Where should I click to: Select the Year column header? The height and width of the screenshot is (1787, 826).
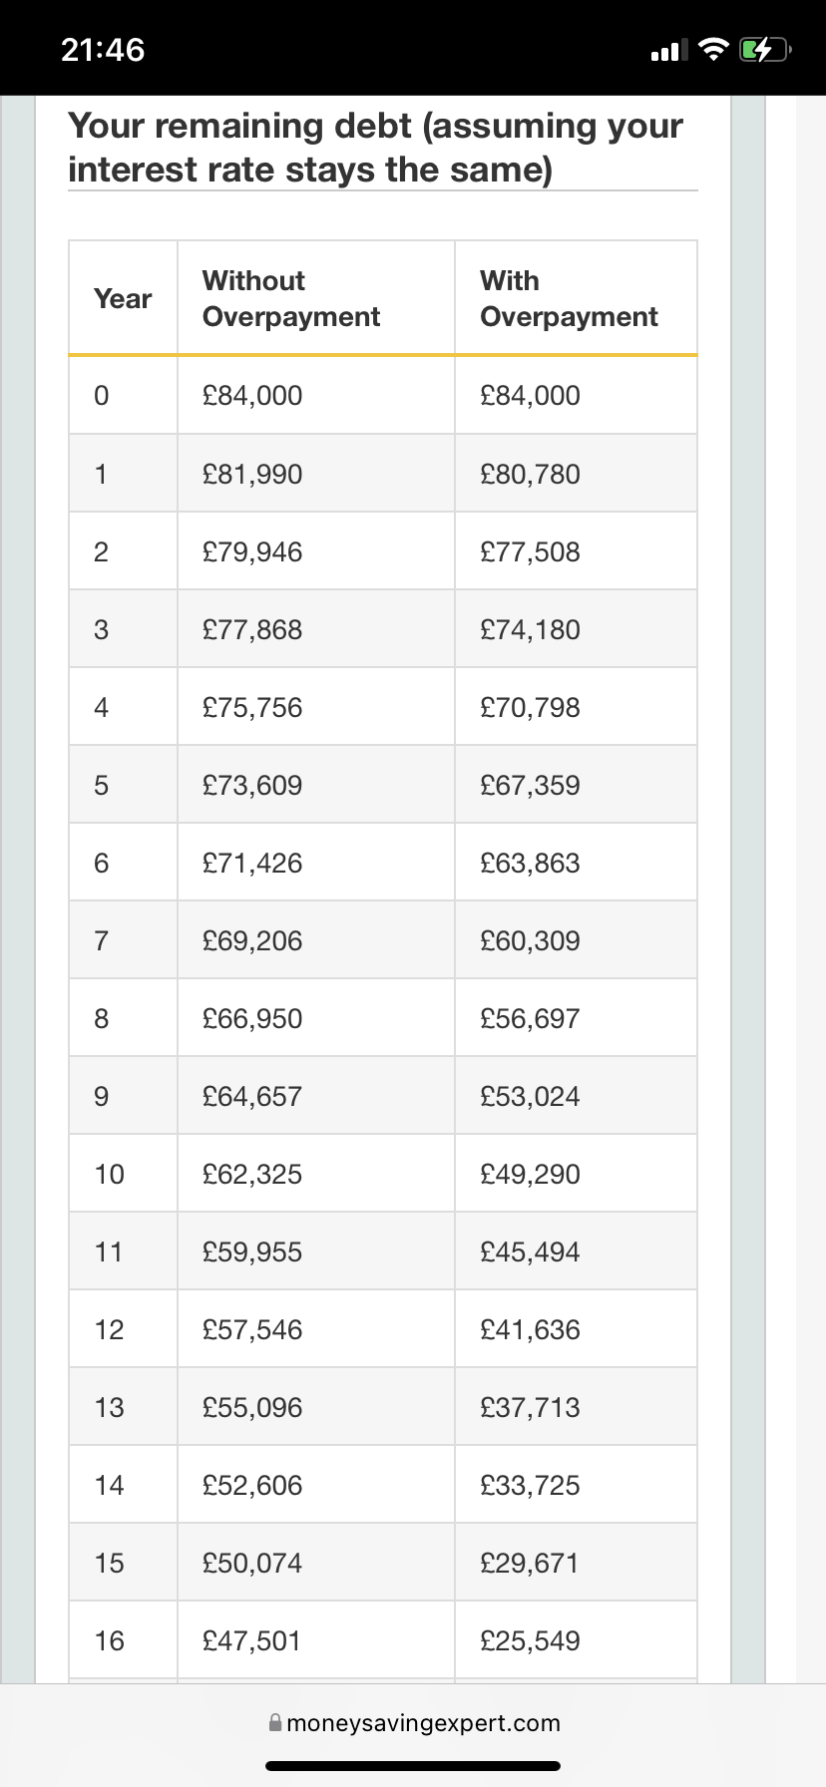123,298
